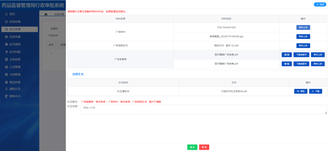Image resolution: width=329 pixels, height=151 pixels.
Task: Switch to the 在线办理 tab
Action: coord(59,14)
